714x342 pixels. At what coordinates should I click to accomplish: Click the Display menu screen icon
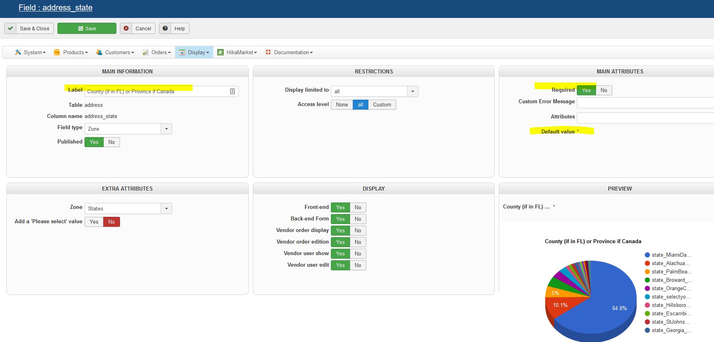click(182, 52)
